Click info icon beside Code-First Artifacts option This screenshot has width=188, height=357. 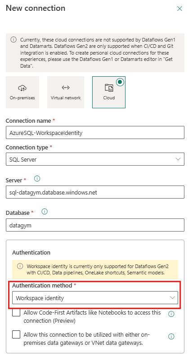click(x=171, y=314)
